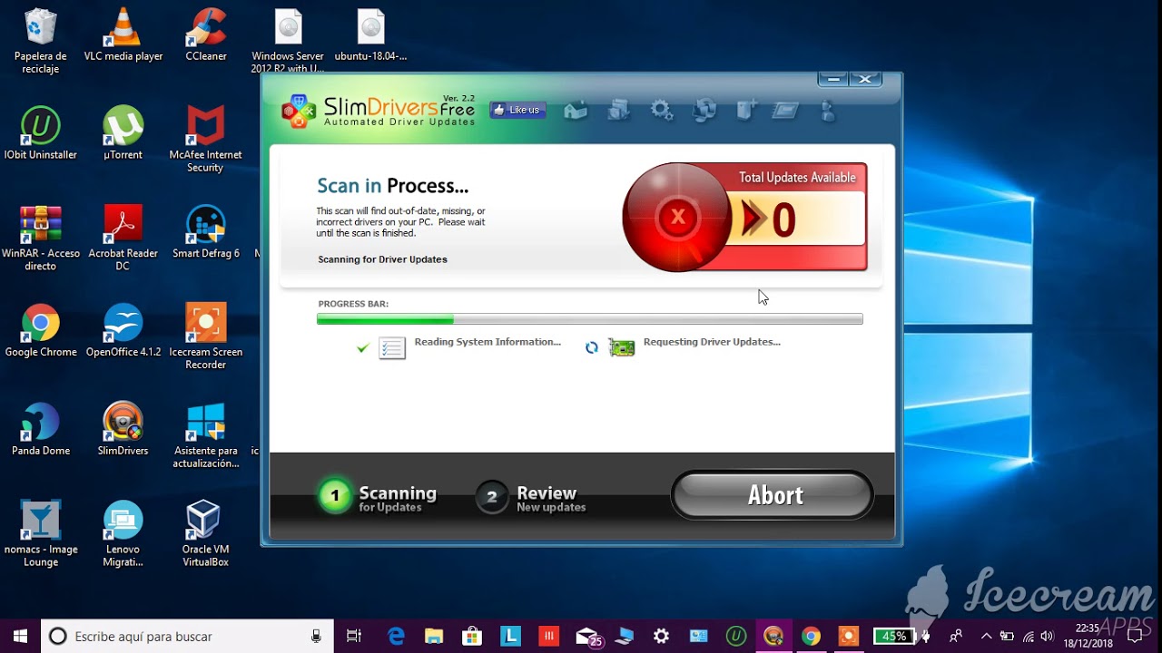Click the microphone icon in search box

point(316,636)
